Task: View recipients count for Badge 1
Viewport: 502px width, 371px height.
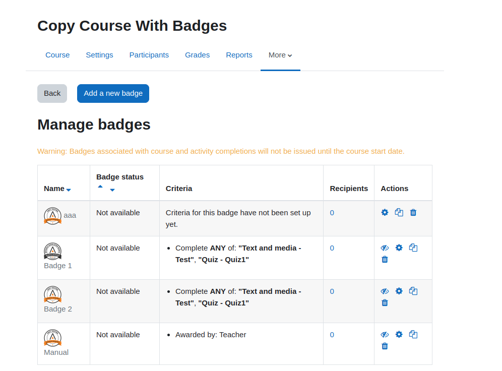Action: click(332, 248)
